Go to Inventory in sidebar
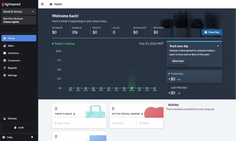The width and height of the screenshot is (236, 141). [19, 53]
